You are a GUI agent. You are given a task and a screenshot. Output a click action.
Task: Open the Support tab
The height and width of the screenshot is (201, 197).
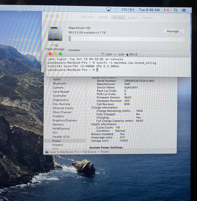point(133,18)
